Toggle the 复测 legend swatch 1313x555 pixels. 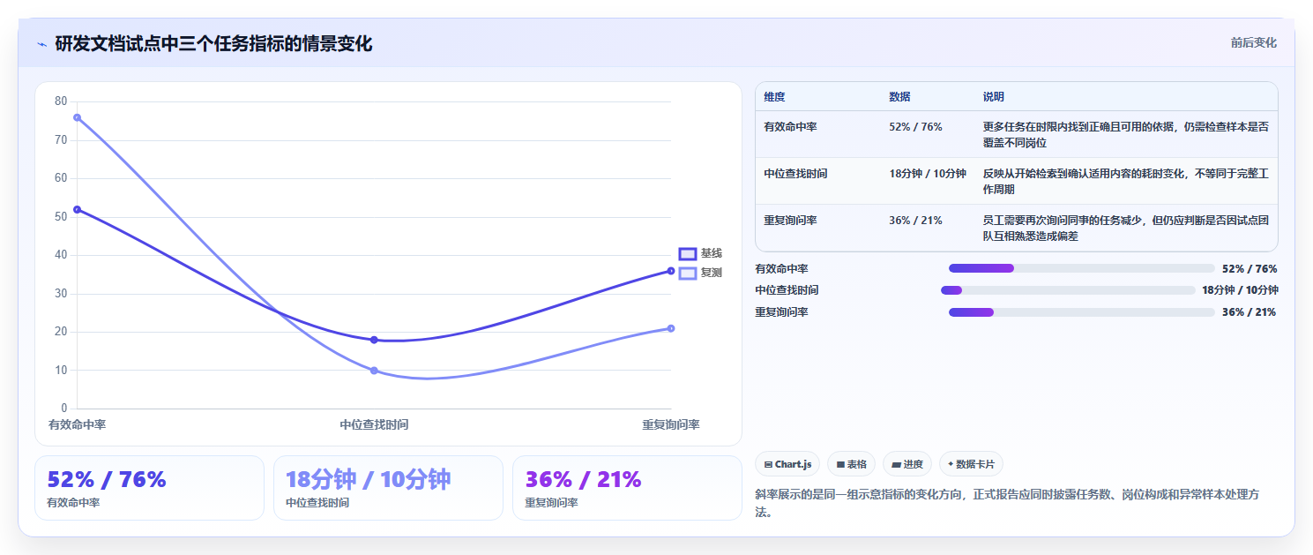[x=688, y=274]
